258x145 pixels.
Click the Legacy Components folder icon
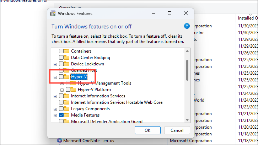point(66,109)
